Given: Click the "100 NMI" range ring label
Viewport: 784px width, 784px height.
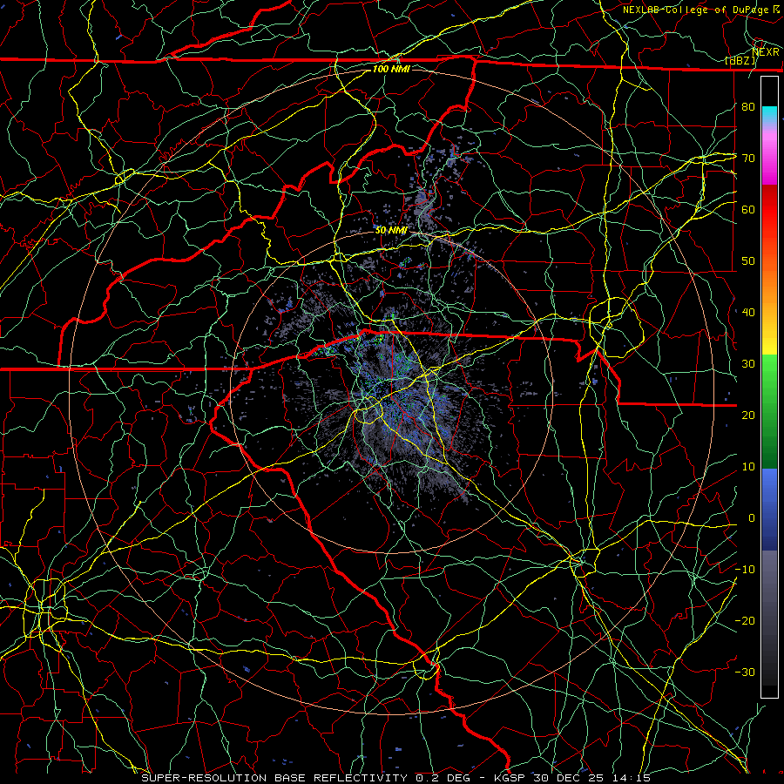Looking at the screenshot, I should click(391, 69).
